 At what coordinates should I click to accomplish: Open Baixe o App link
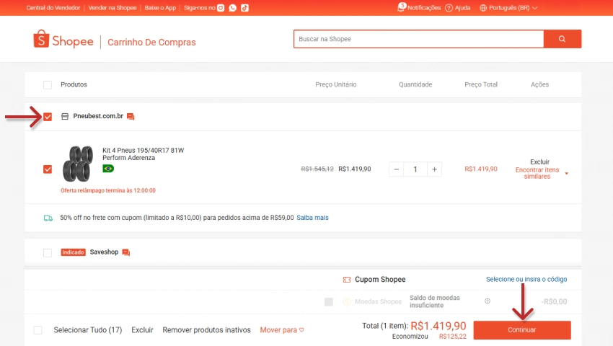(160, 8)
